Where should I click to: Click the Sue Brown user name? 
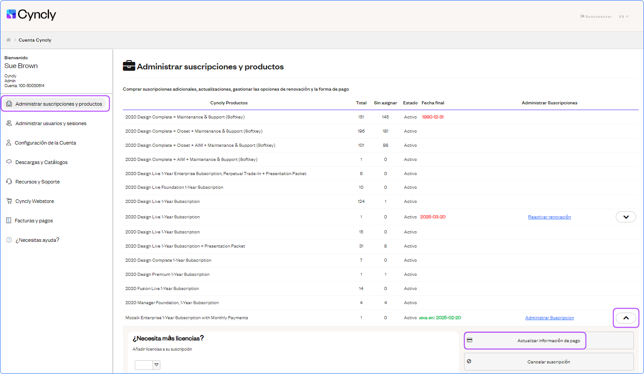tap(21, 66)
